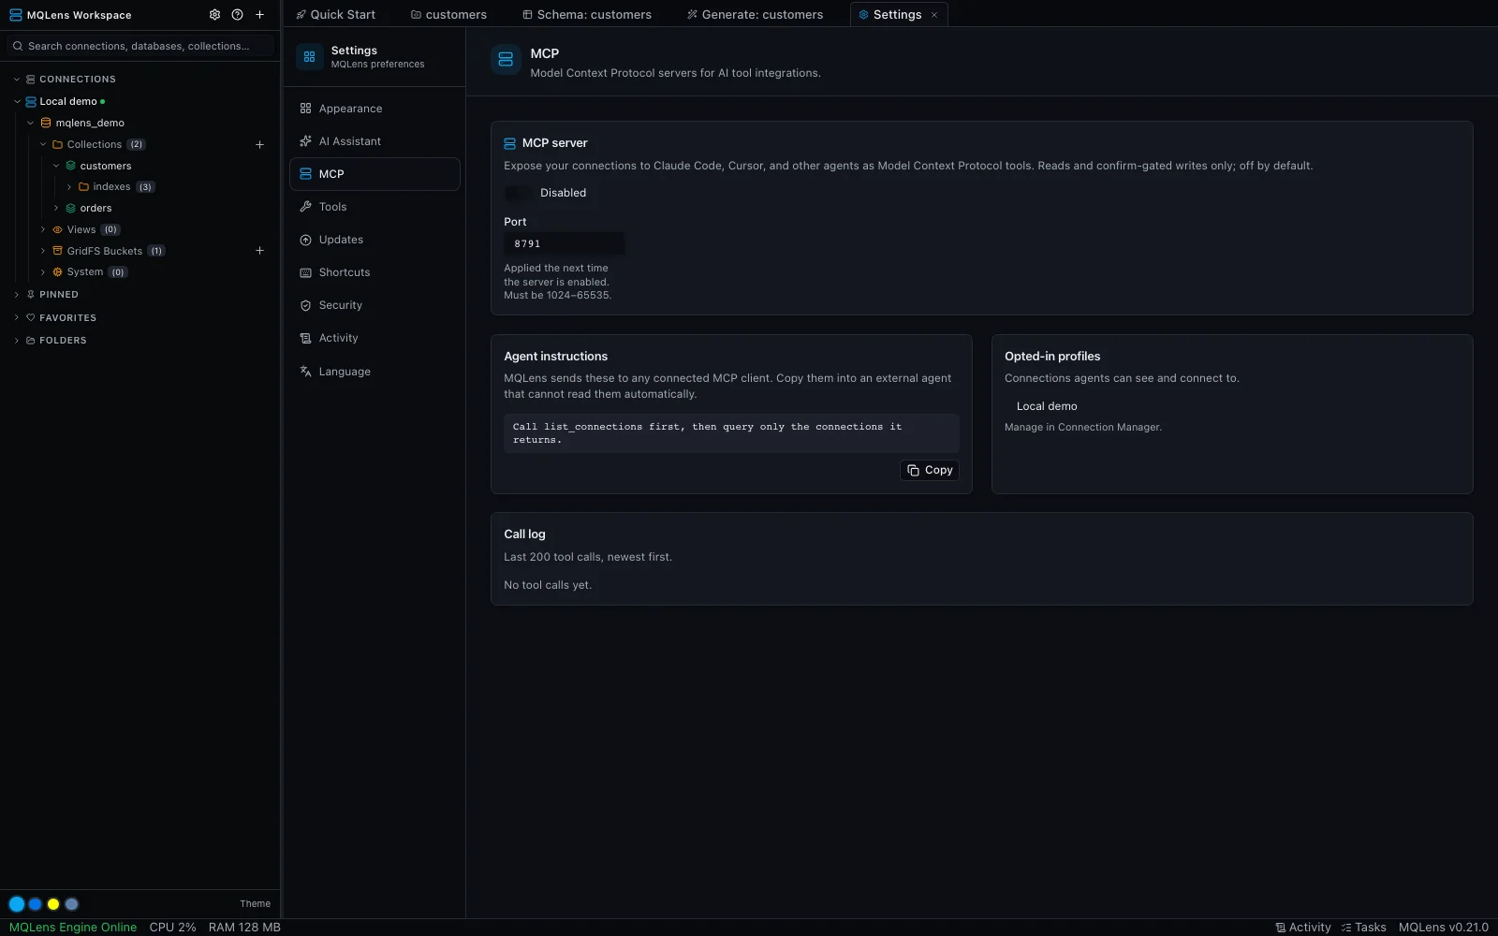Enable the MCP server toggle

[518, 193]
